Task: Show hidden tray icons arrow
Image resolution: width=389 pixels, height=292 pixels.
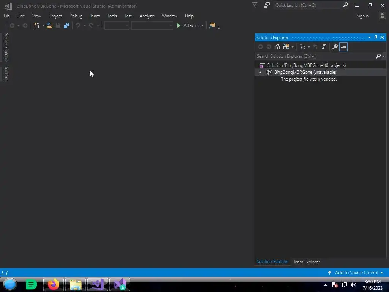Action: [326, 285]
